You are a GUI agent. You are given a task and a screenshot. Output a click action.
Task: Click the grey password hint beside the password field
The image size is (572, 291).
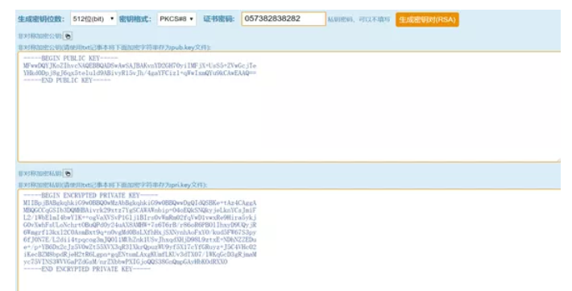359,19
